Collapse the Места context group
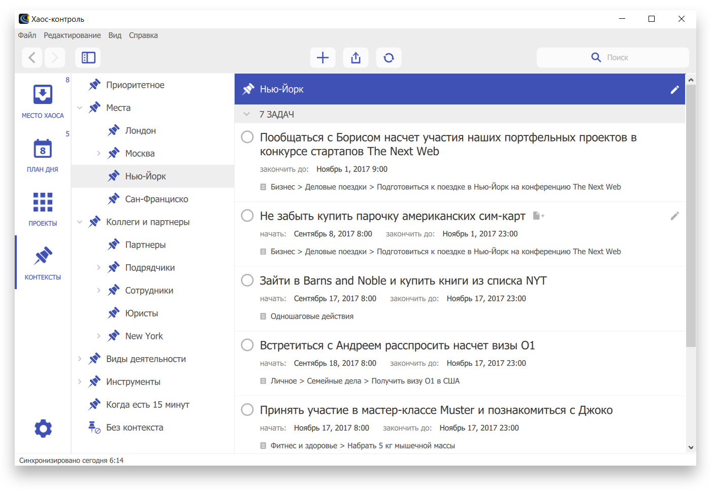The image size is (711, 492). point(80,108)
